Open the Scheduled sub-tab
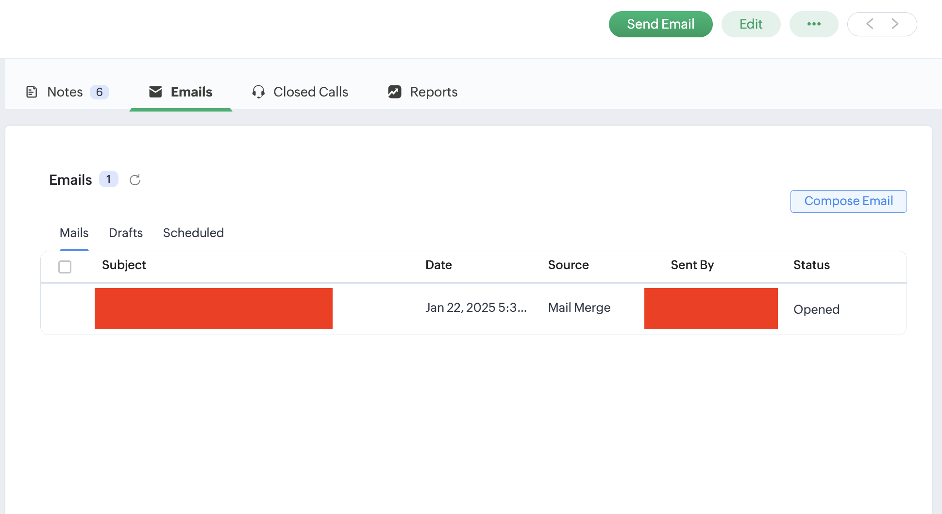Screen dimensions: 942x514 (x=193, y=233)
